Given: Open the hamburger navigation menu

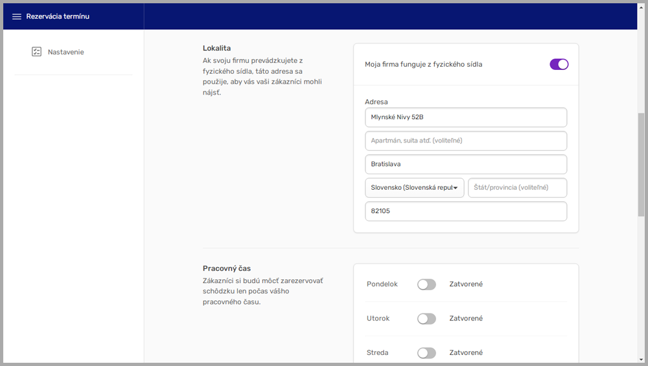Looking at the screenshot, I should (17, 17).
